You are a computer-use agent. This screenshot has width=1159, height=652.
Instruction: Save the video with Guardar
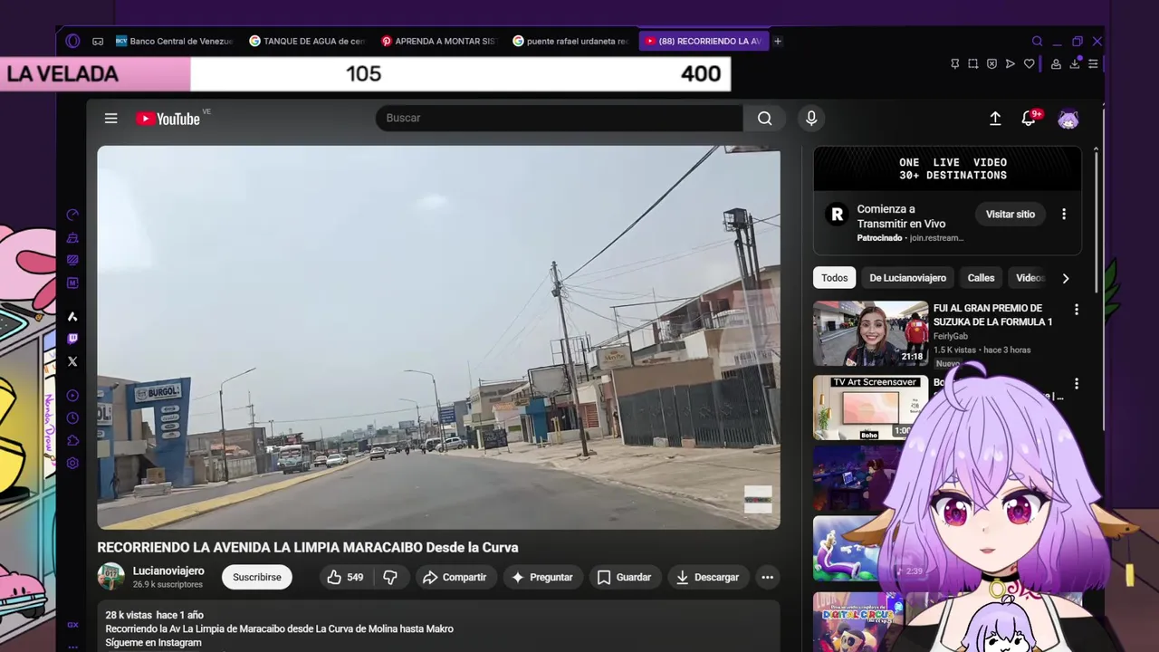pos(624,577)
